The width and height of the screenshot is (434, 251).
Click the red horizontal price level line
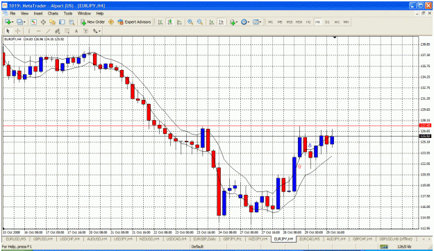211,125
